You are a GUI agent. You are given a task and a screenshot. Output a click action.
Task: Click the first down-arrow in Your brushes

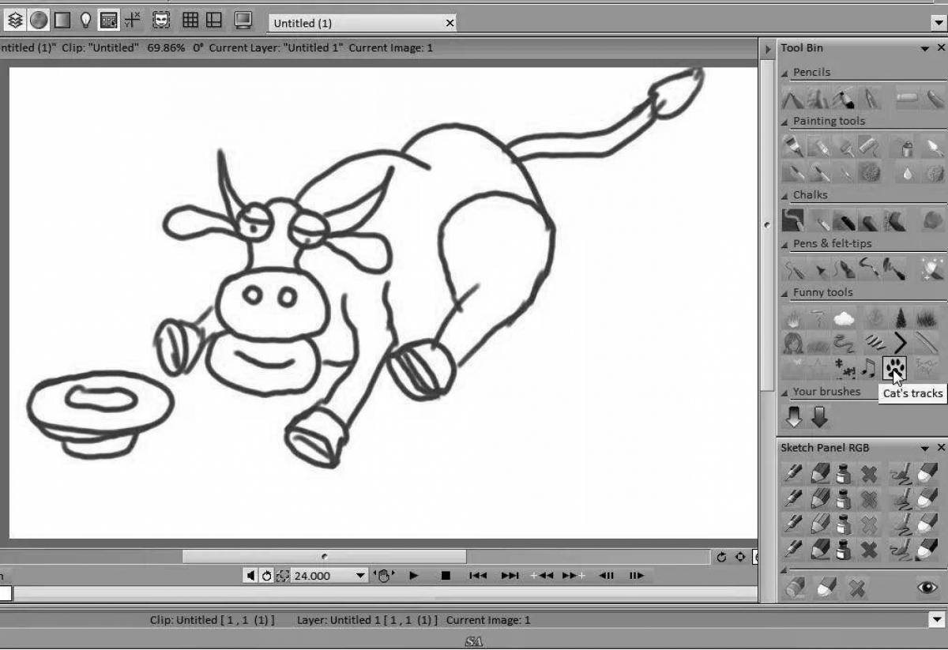[794, 416]
